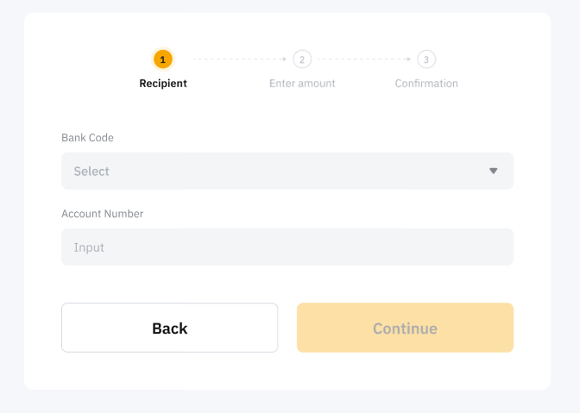Click the orange step 1 circle

point(162,59)
